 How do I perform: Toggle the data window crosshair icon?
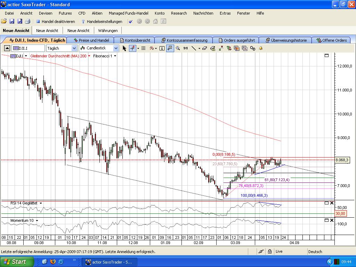[170, 48]
